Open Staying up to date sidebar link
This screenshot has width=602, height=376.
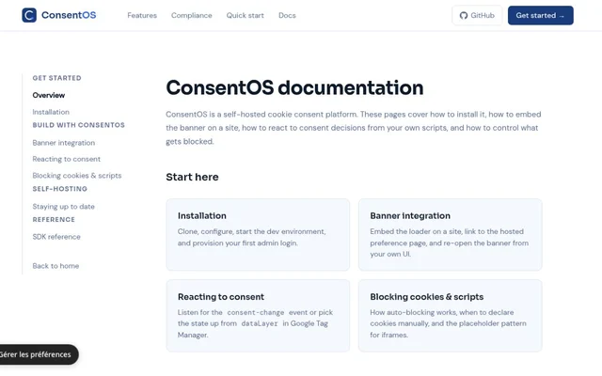(63, 207)
